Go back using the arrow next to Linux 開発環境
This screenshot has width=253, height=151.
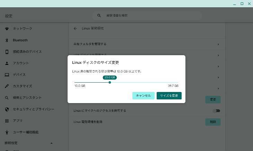[x=75, y=28]
